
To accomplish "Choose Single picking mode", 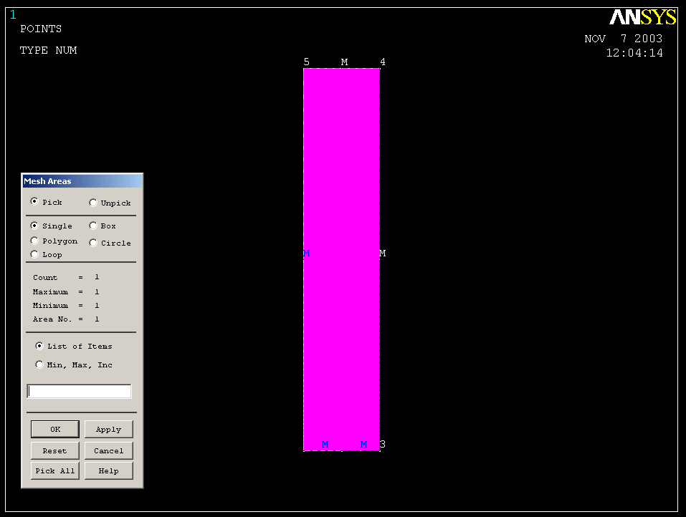I will (34, 226).
